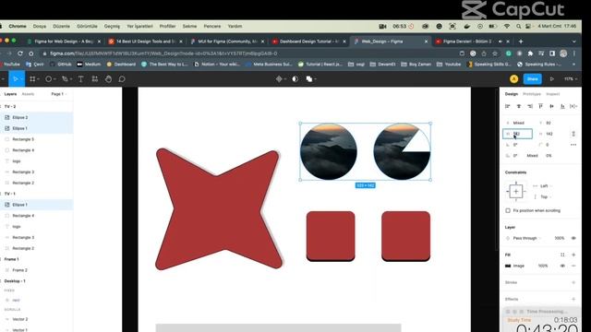The width and height of the screenshot is (591, 332).
Task: Select the Move tool in Figma toolbar
Action: click(x=16, y=79)
